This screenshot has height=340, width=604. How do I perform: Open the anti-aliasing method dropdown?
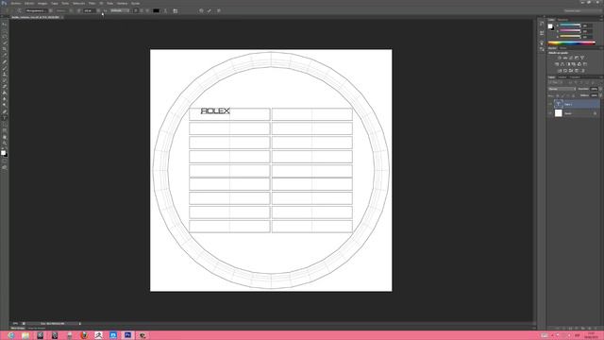[120, 10]
